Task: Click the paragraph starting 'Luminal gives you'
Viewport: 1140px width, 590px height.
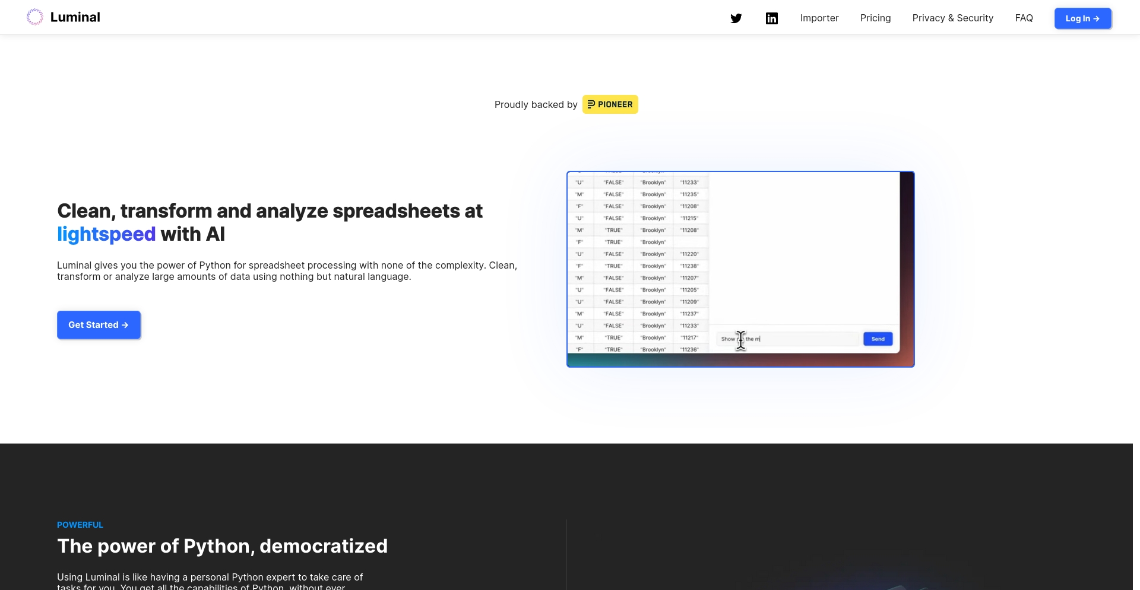Action: [287, 271]
